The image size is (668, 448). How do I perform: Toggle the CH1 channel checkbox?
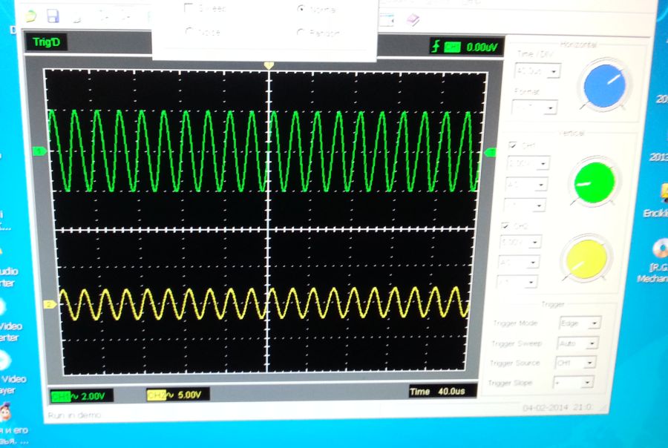pos(513,145)
